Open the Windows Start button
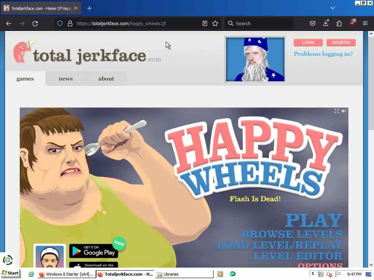The image size is (374, 280). (11, 273)
